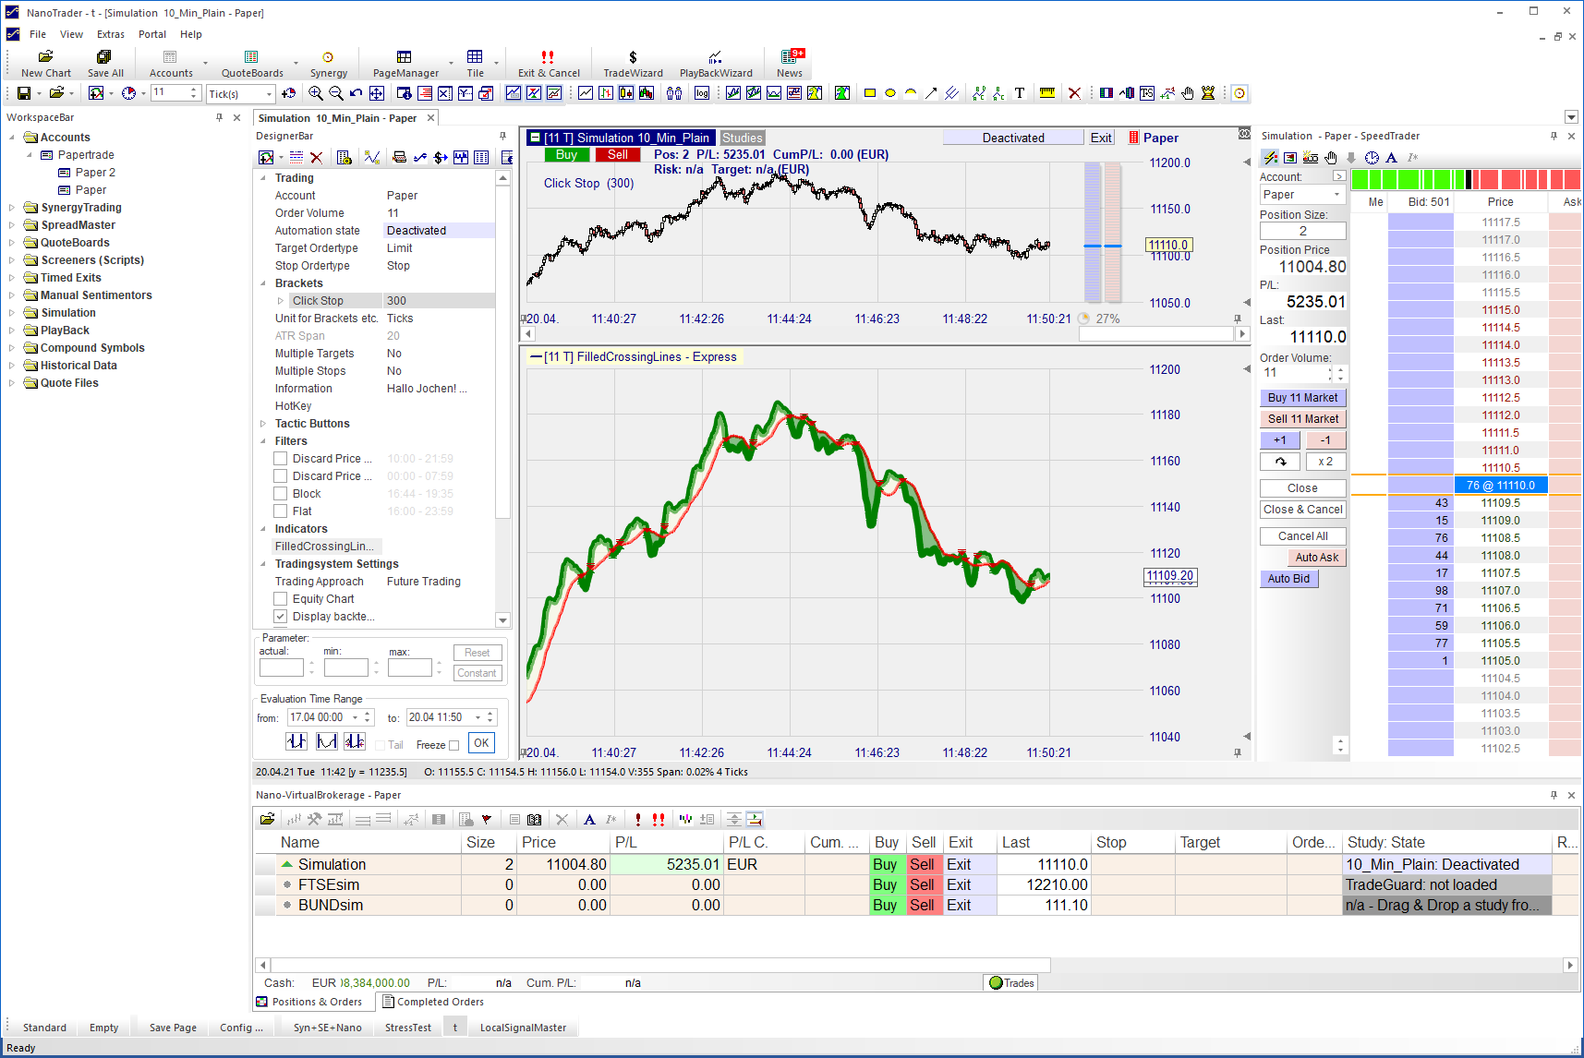1584x1058 pixels.
Task: Open the Extras menu
Action: pyautogui.click(x=111, y=34)
